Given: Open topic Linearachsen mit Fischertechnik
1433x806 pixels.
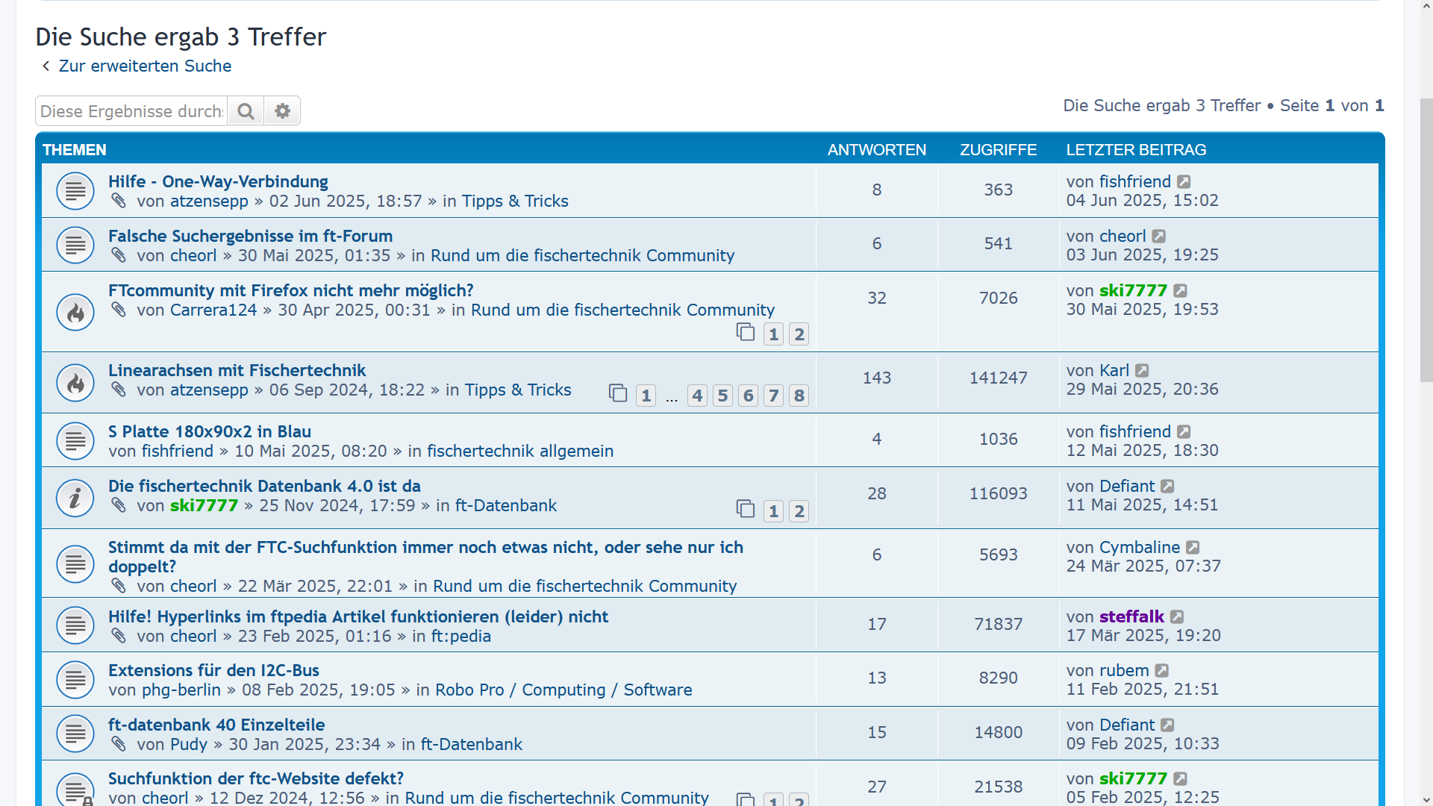Looking at the screenshot, I should 237,370.
